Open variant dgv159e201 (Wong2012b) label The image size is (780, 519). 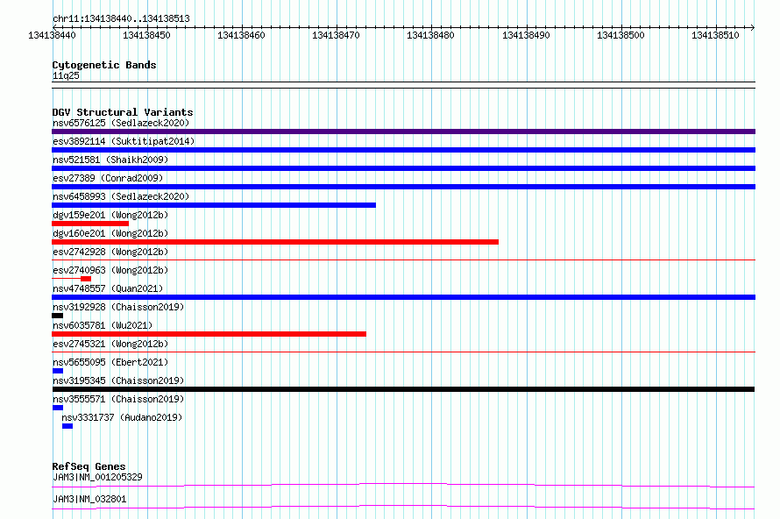(x=110, y=215)
